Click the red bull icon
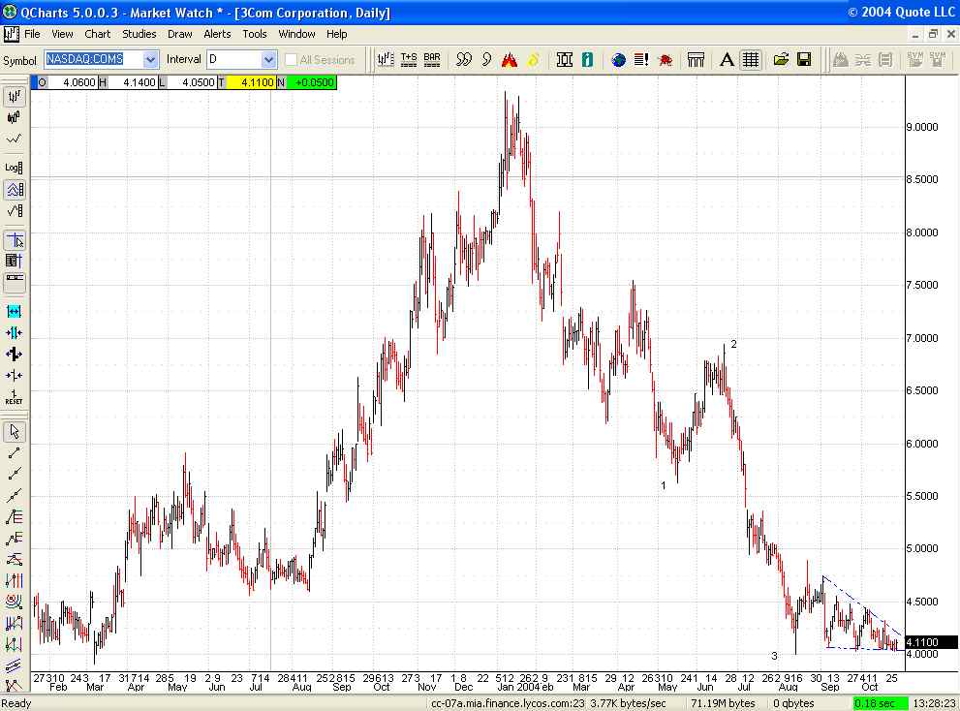 [665, 59]
